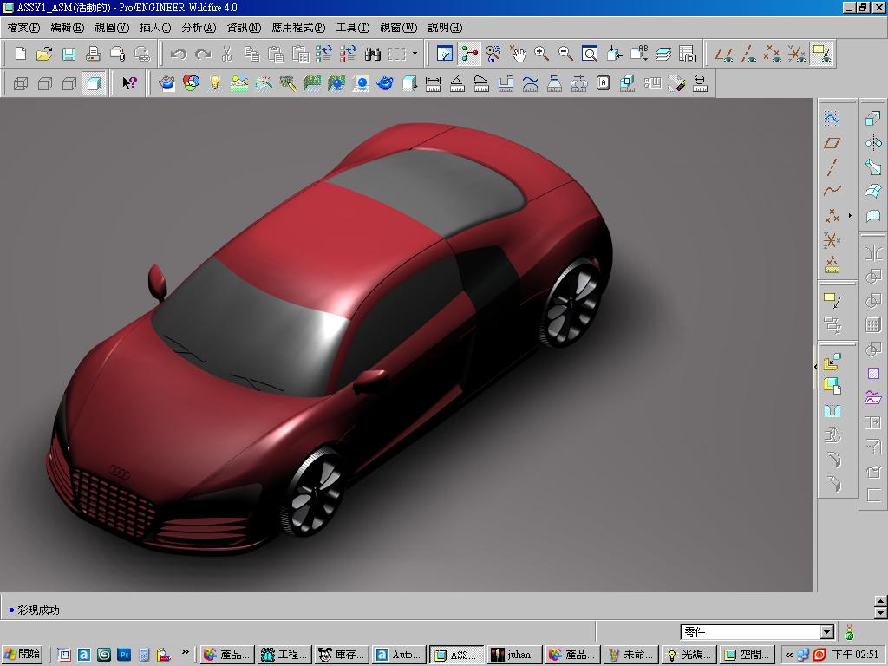Click the mirror tool icon
The image size is (888, 666).
(x=872, y=143)
